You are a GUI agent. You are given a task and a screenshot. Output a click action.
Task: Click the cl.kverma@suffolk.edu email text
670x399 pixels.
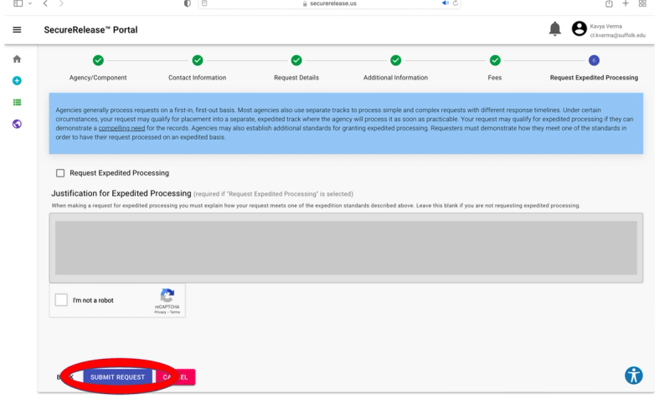click(x=617, y=35)
